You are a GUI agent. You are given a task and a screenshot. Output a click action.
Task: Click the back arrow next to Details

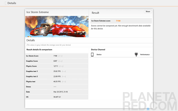coord(5,3)
